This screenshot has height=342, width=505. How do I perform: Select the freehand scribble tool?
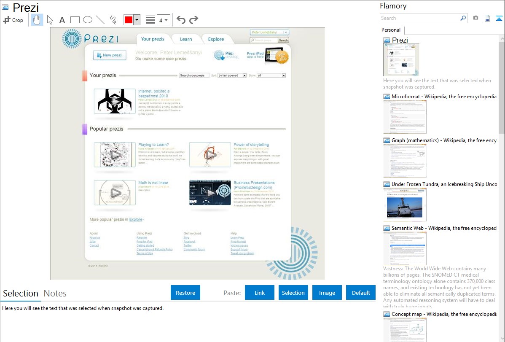coord(113,20)
